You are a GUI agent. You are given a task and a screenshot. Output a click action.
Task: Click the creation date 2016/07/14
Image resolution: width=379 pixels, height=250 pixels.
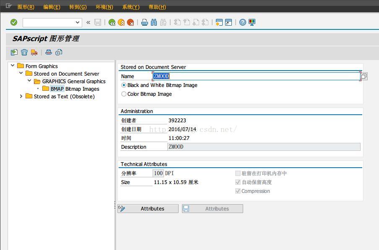click(182, 129)
